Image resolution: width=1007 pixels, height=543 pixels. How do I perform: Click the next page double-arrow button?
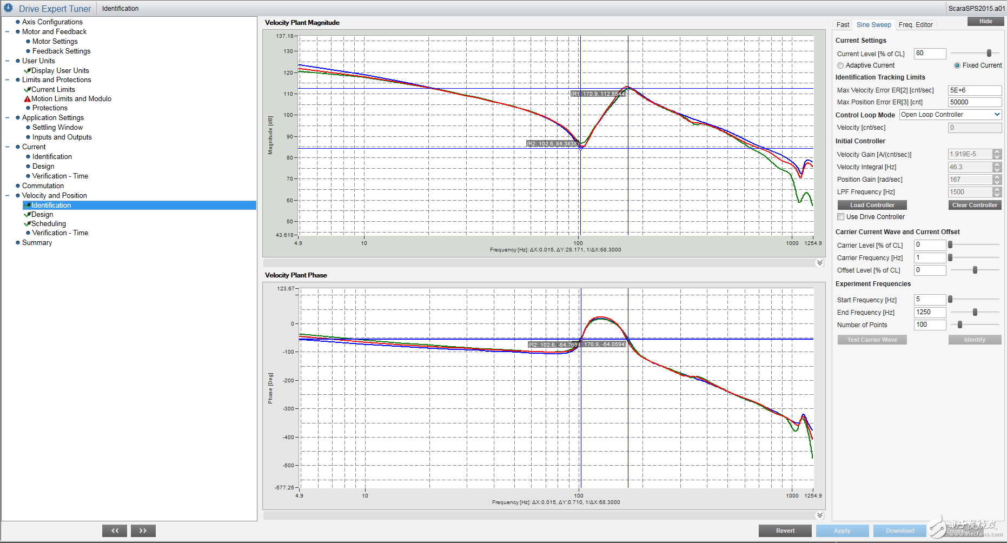143,531
